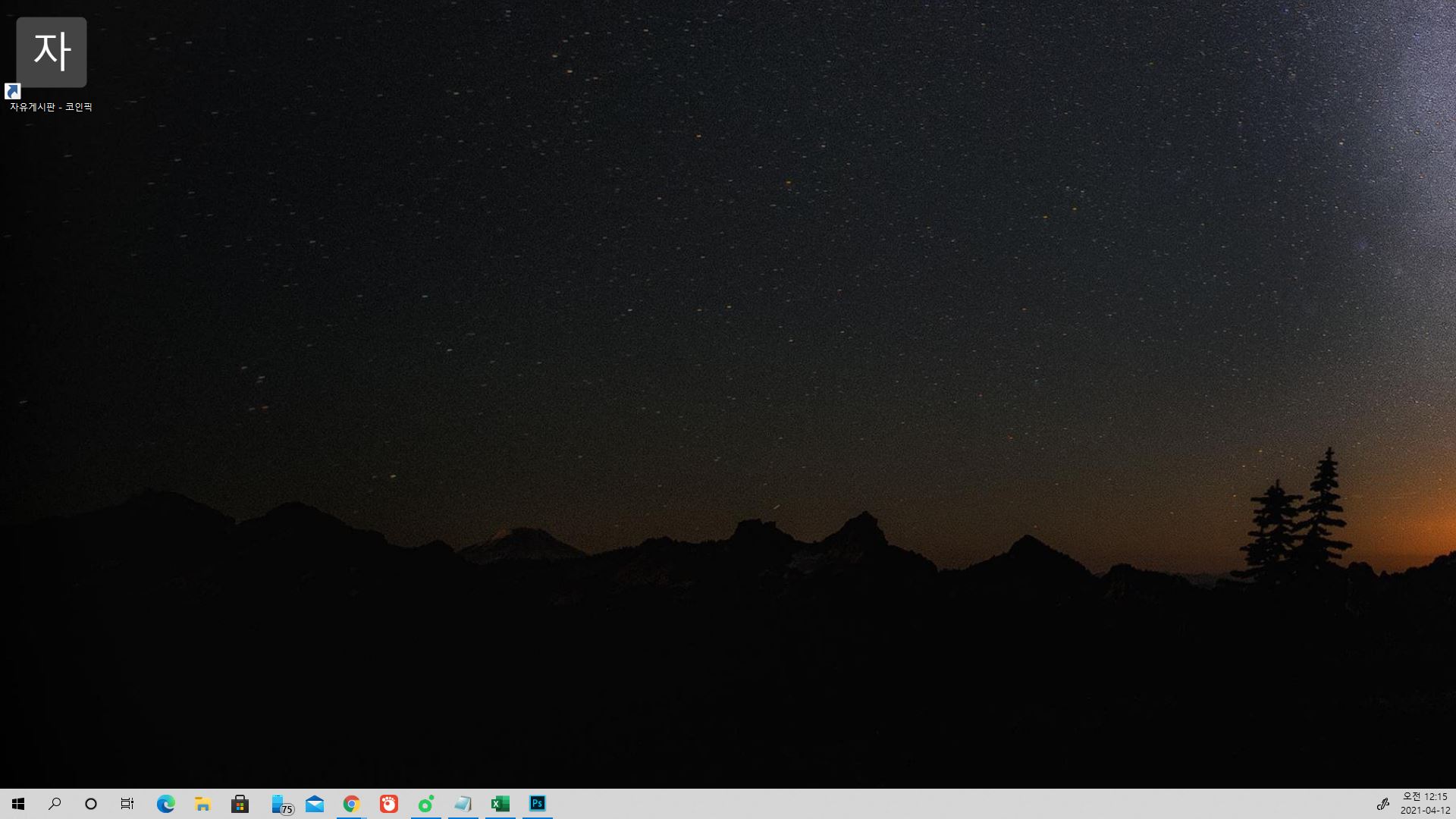The image size is (1456, 819).
Task: Open Cortana from the taskbar
Action: click(x=91, y=804)
